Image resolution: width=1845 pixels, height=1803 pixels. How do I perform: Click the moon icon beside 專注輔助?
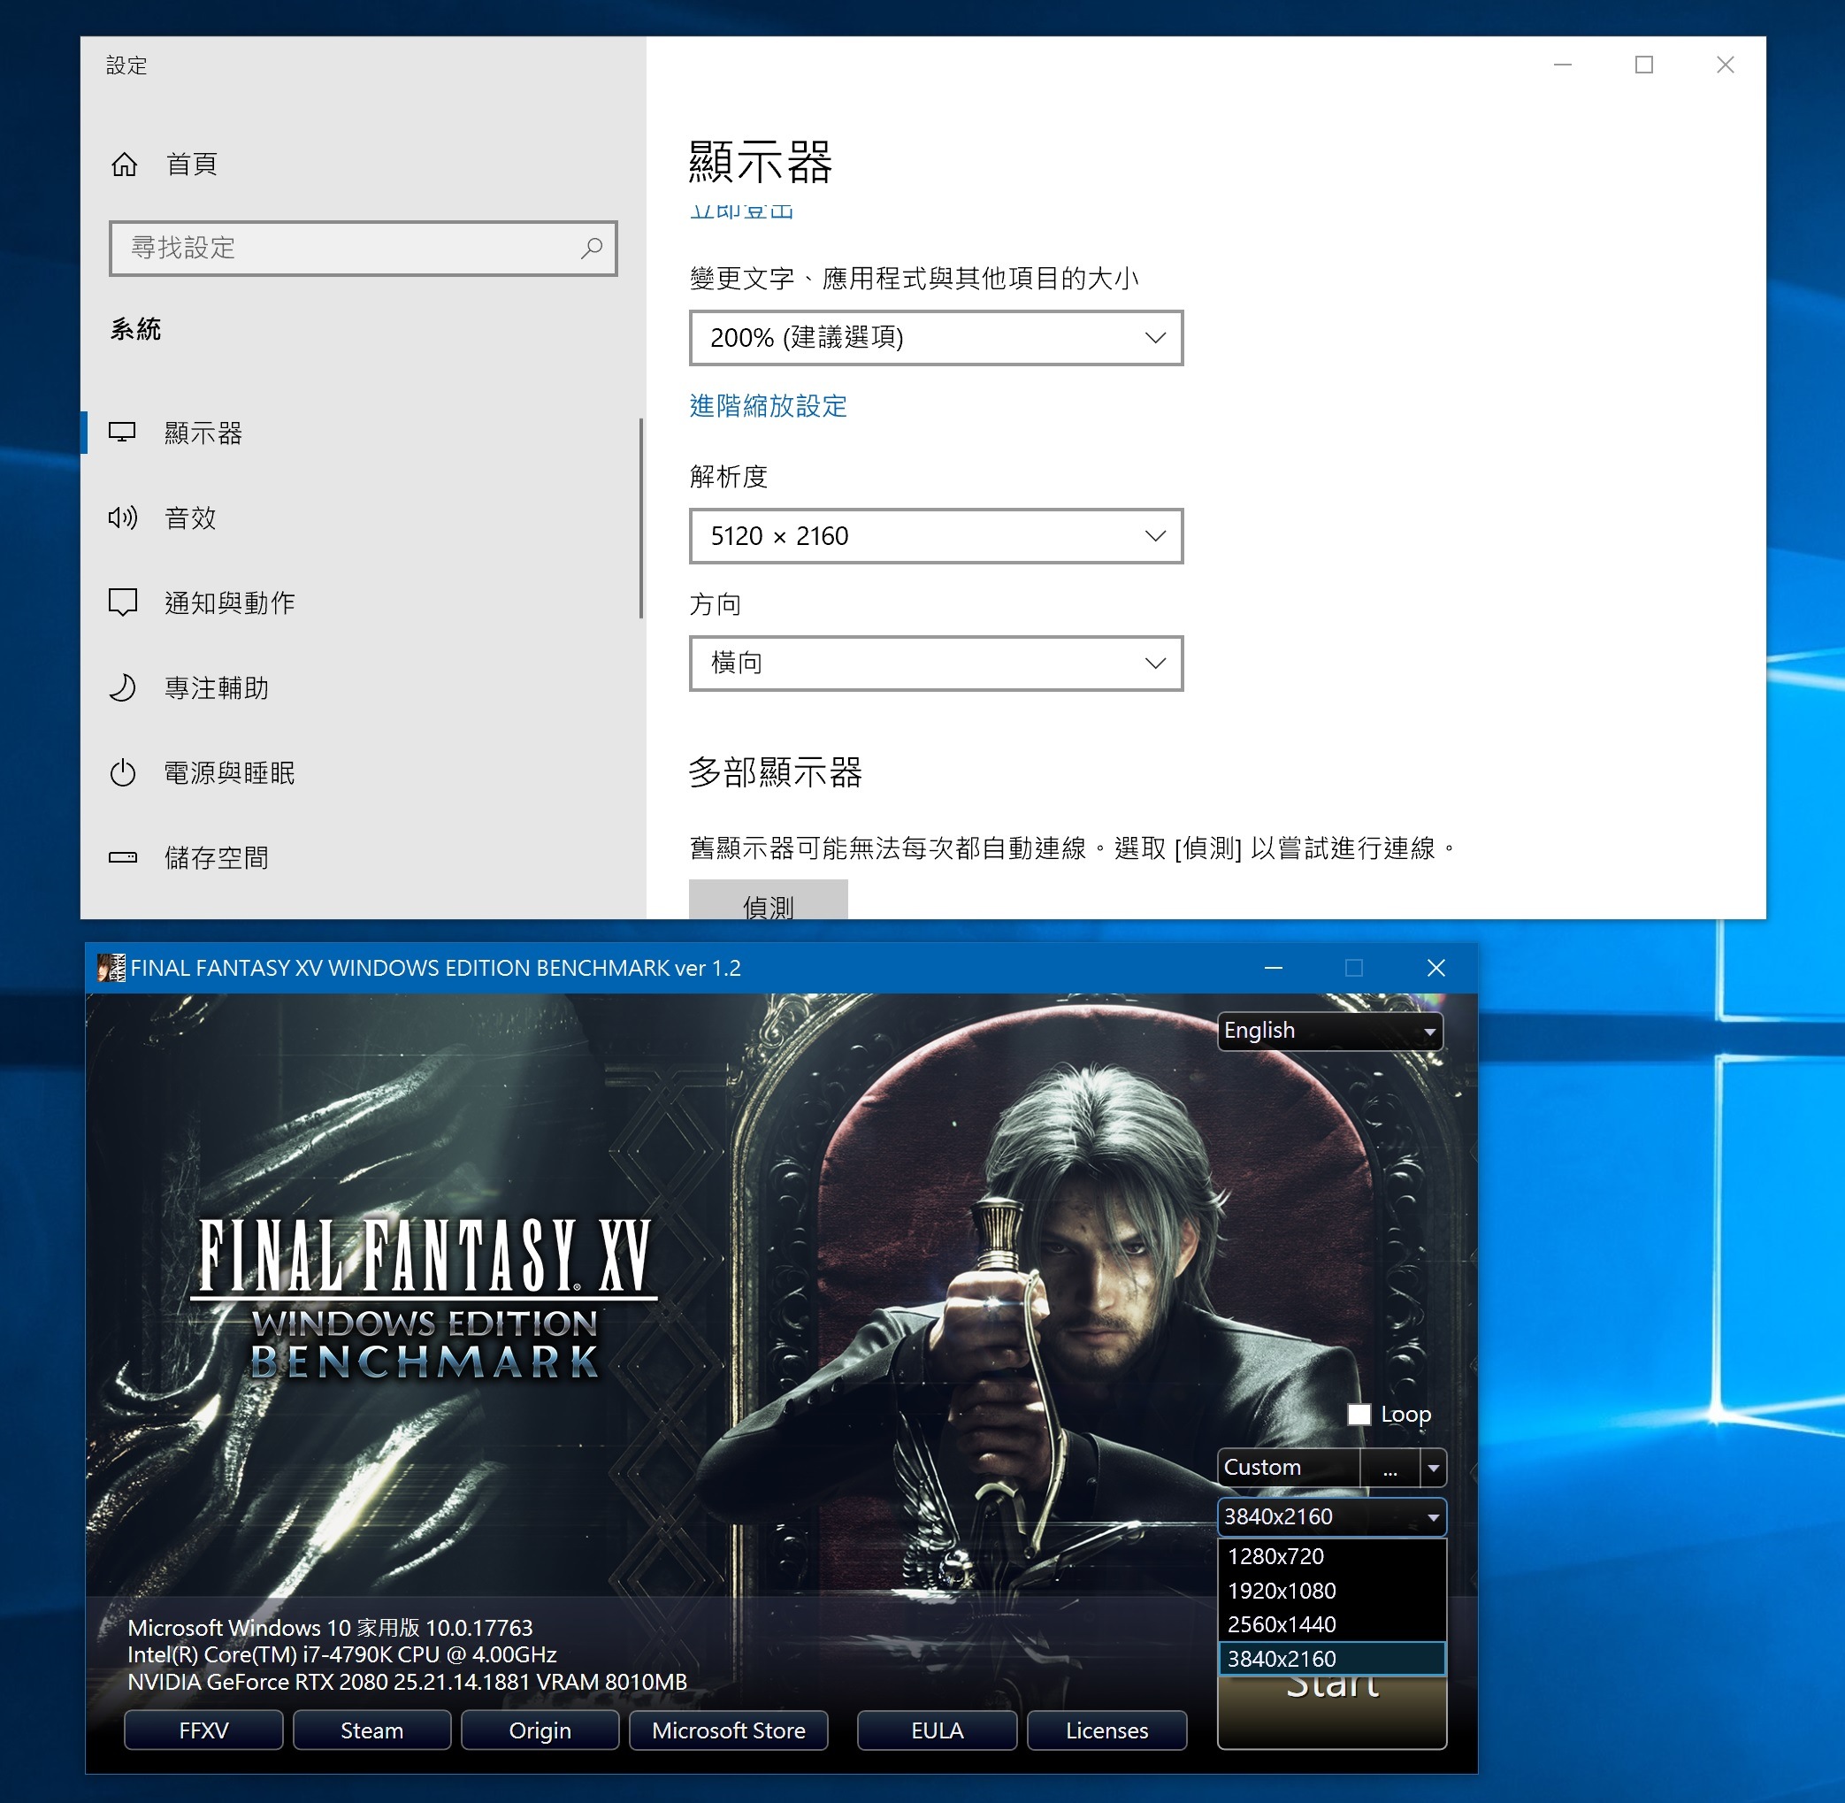(x=122, y=687)
